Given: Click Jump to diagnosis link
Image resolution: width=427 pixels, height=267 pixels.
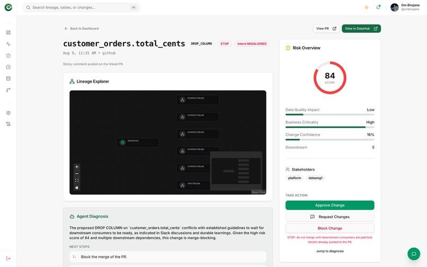Looking at the screenshot, I should (x=330, y=251).
